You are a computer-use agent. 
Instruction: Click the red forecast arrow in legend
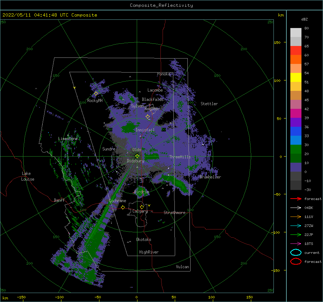tap(296, 199)
